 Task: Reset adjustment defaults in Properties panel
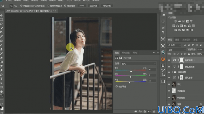pos(145,111)
